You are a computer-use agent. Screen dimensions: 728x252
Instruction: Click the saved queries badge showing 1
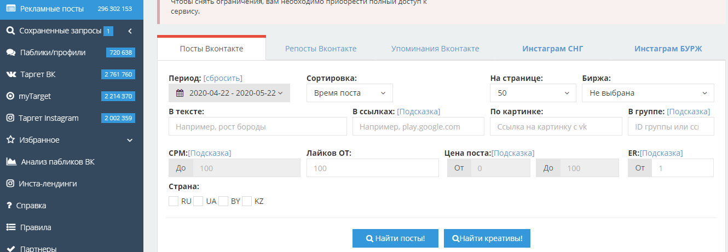(x=108, y=31)
